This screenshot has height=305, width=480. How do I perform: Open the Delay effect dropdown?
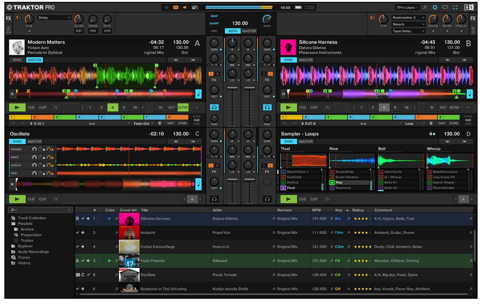coord(54,18)
